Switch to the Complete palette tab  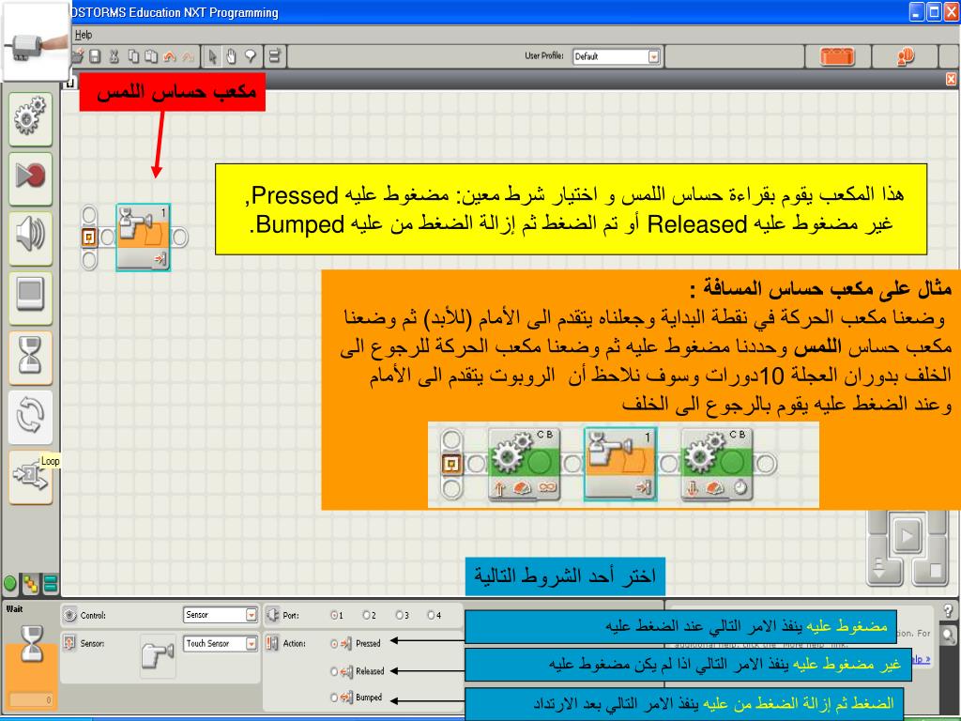point(30,584)
